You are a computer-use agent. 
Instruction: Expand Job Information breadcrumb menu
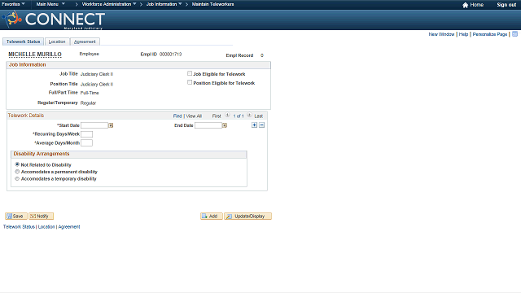[x=164, y=4]
